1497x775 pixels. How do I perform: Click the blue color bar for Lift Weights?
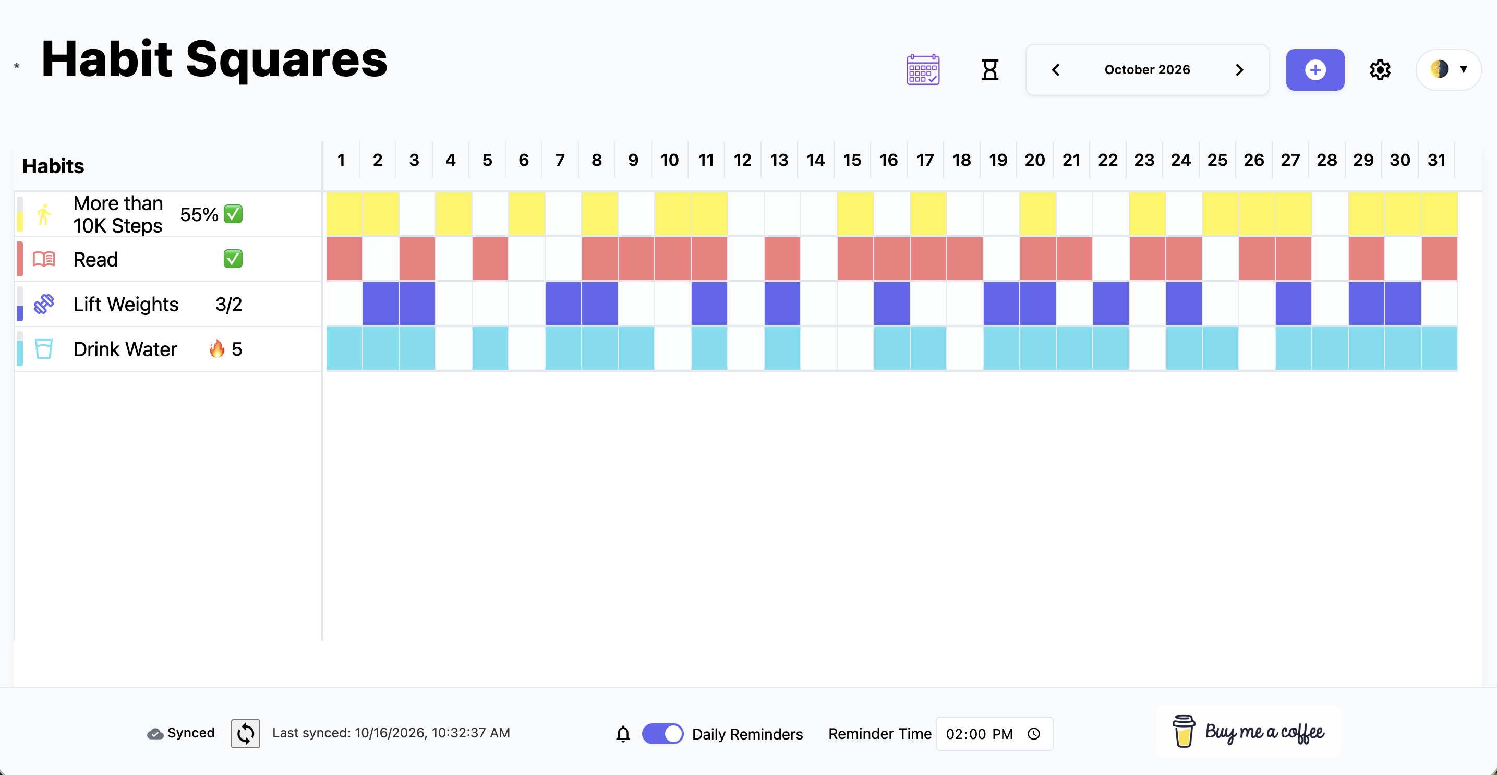point(20,304)
